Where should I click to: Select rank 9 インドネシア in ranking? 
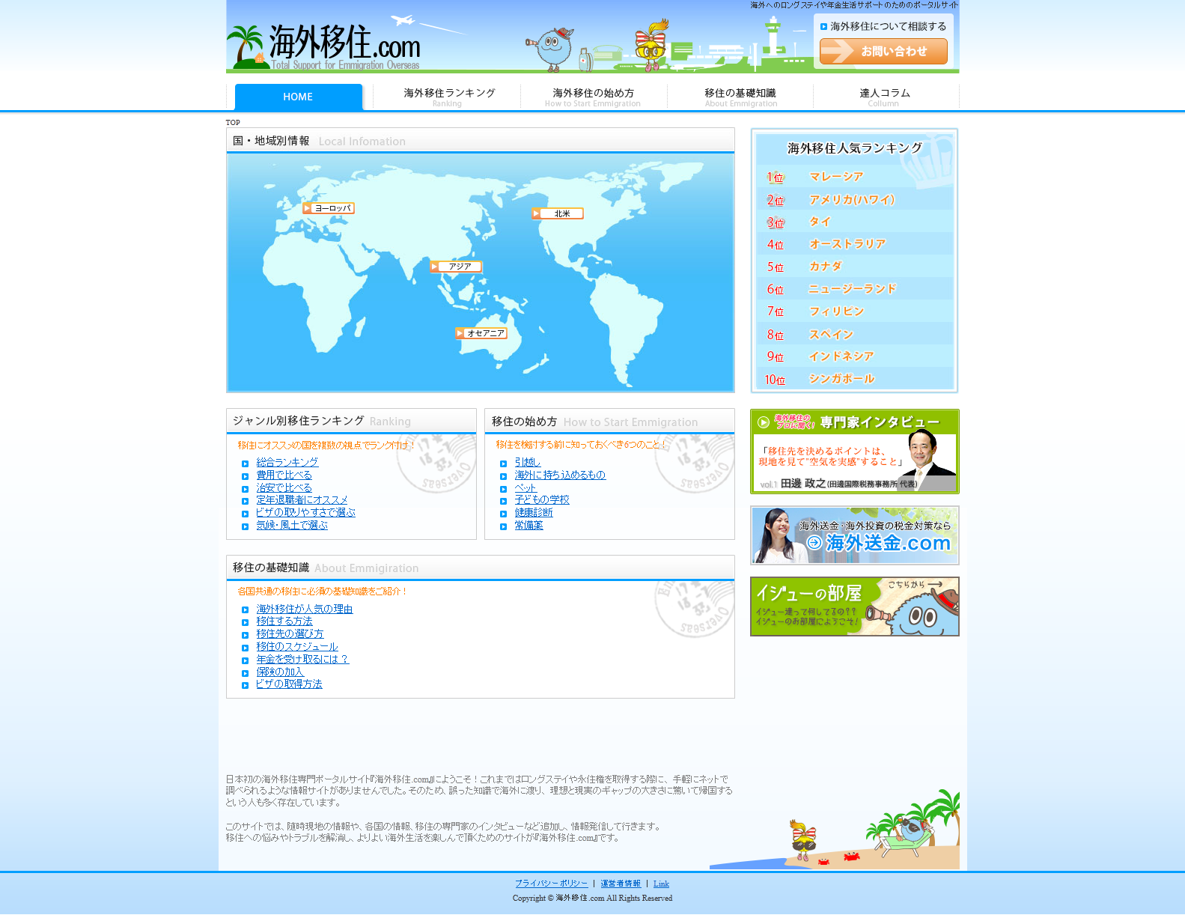[854, 356]
